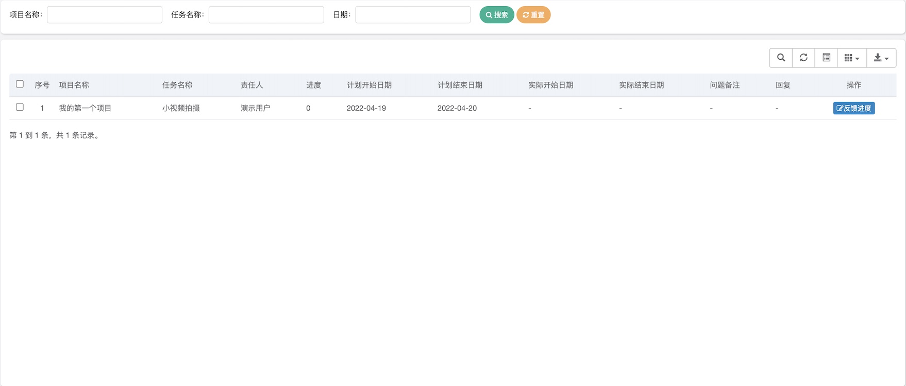Viewport: 906px width, 386px height.
Task: Click the 2022-04-19 date cell
Action: pos(366,108)
